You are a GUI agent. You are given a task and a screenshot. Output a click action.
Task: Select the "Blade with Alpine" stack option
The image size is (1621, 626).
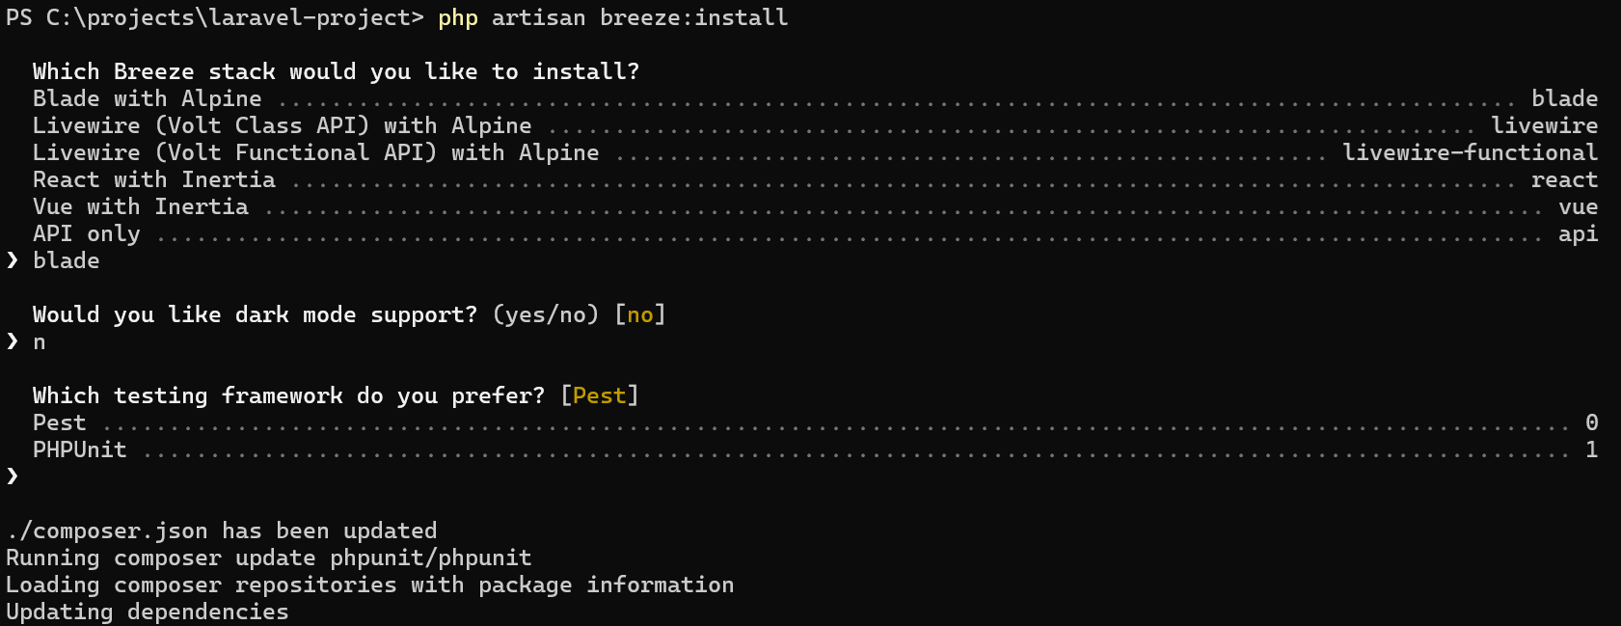147,98
